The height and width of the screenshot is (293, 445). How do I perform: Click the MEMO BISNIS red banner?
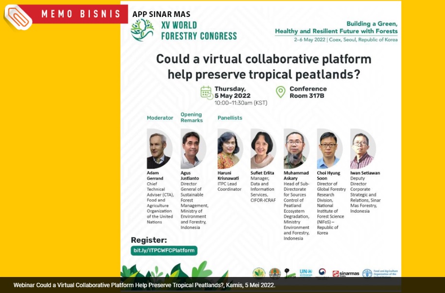pyautogui.click(x=78, y=14)
